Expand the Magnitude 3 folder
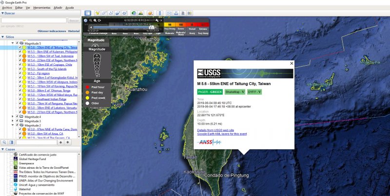Viewport: 390px width, 196px height. coord(13,121)
